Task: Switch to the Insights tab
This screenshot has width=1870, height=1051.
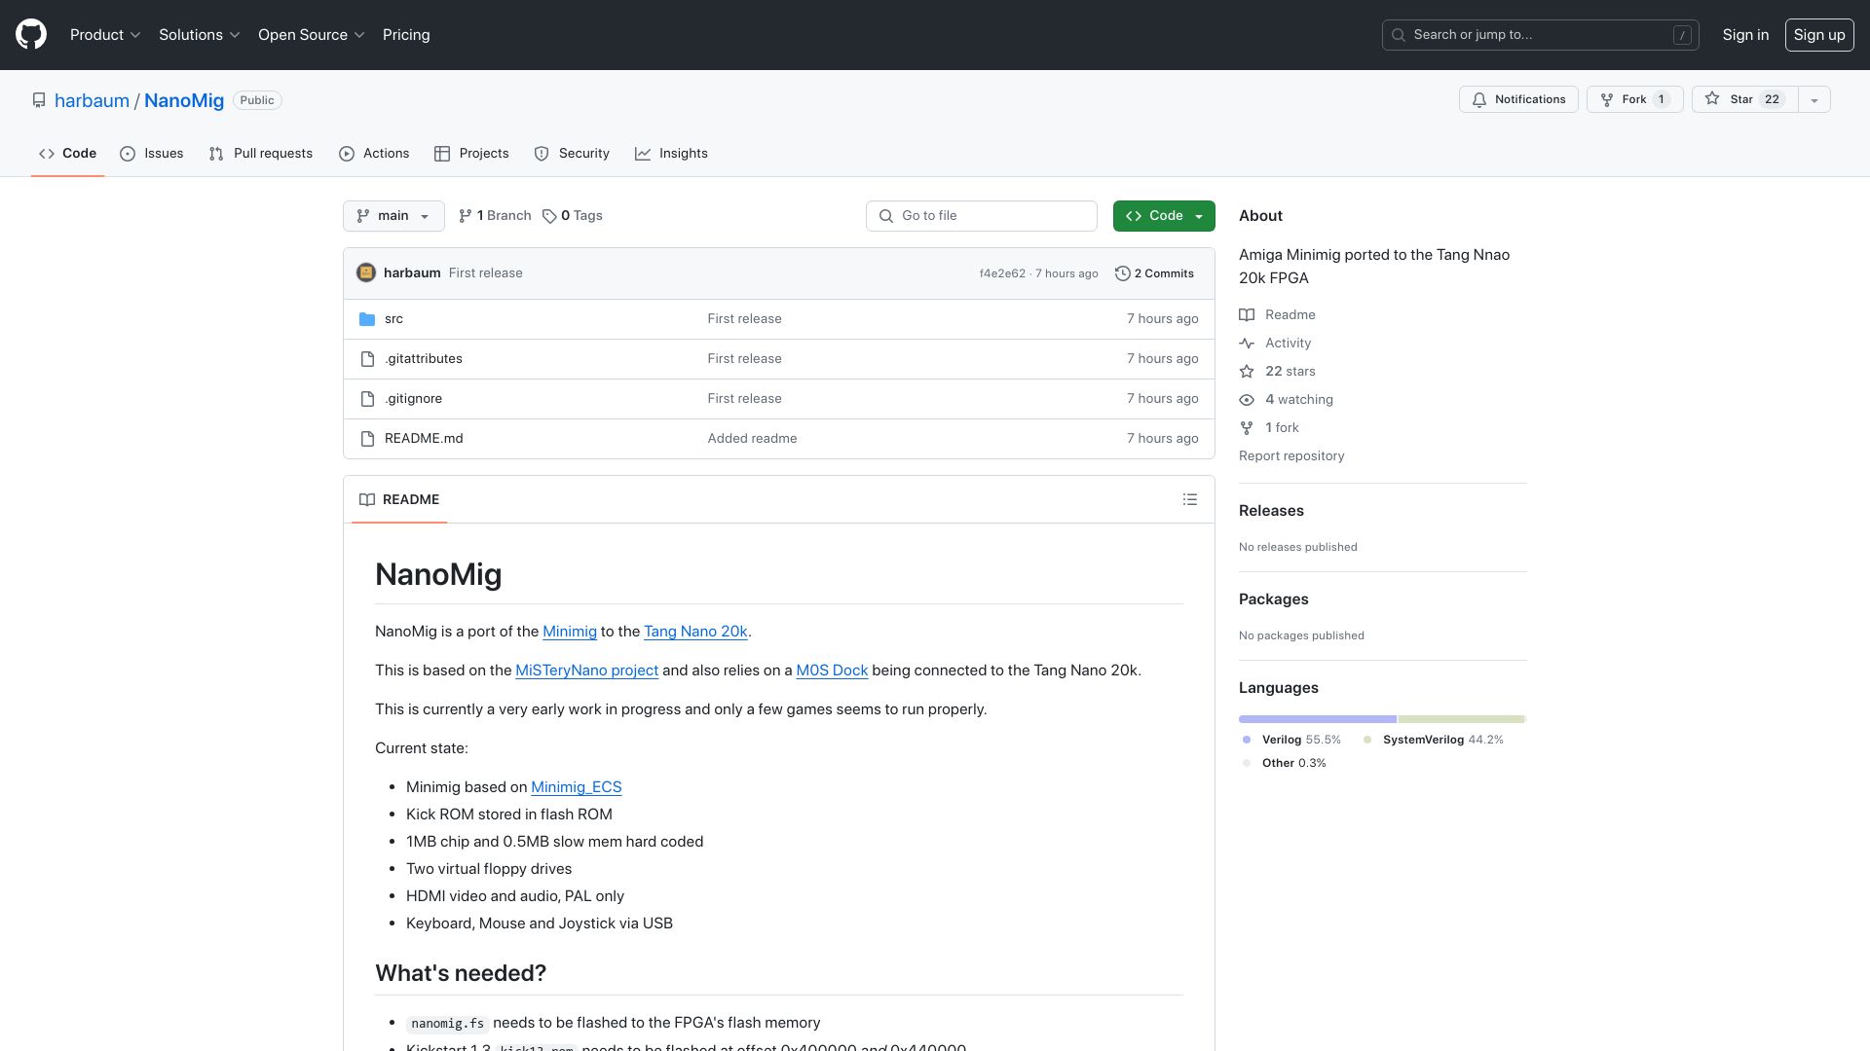Action: click(x=671, y=154)
